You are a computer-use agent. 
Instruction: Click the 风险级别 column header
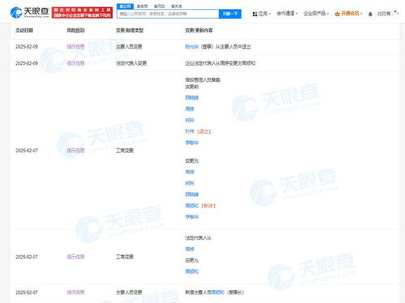pyautogui.click(x=76, y=30)
